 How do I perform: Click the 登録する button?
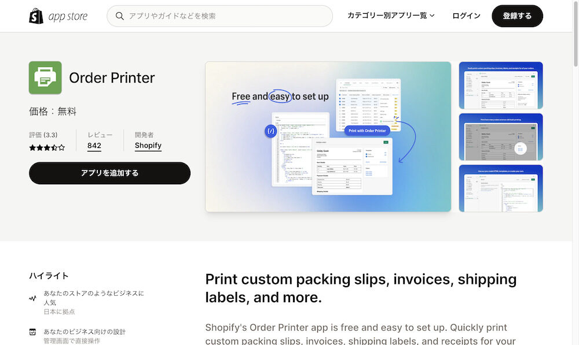(517, 16)
